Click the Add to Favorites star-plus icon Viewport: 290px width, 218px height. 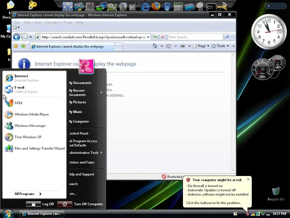pos(23,46)
